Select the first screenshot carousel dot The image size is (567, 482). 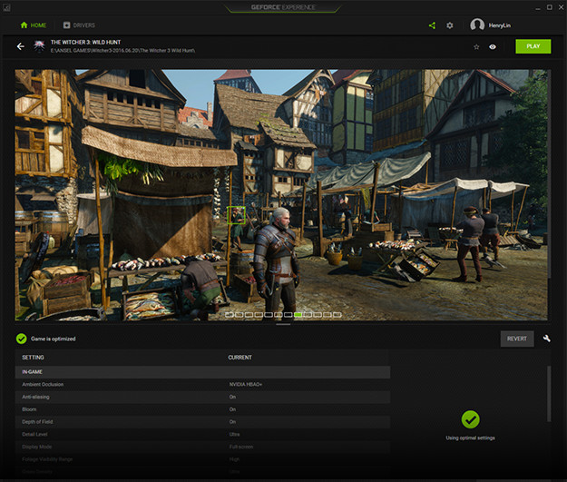tap(229, 315)
